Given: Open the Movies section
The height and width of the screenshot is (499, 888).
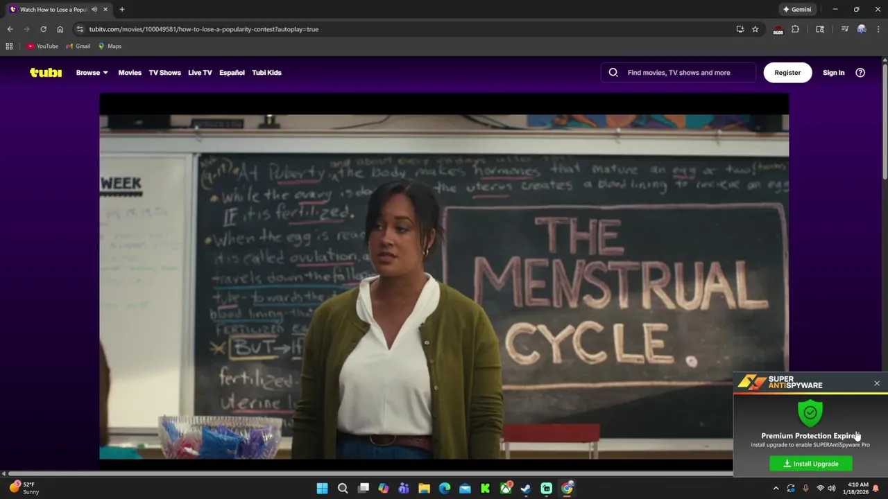Looking at the screenshot, I should 130,72.
